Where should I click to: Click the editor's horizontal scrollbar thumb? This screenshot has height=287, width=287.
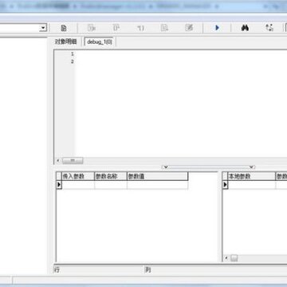click(73, 161)
